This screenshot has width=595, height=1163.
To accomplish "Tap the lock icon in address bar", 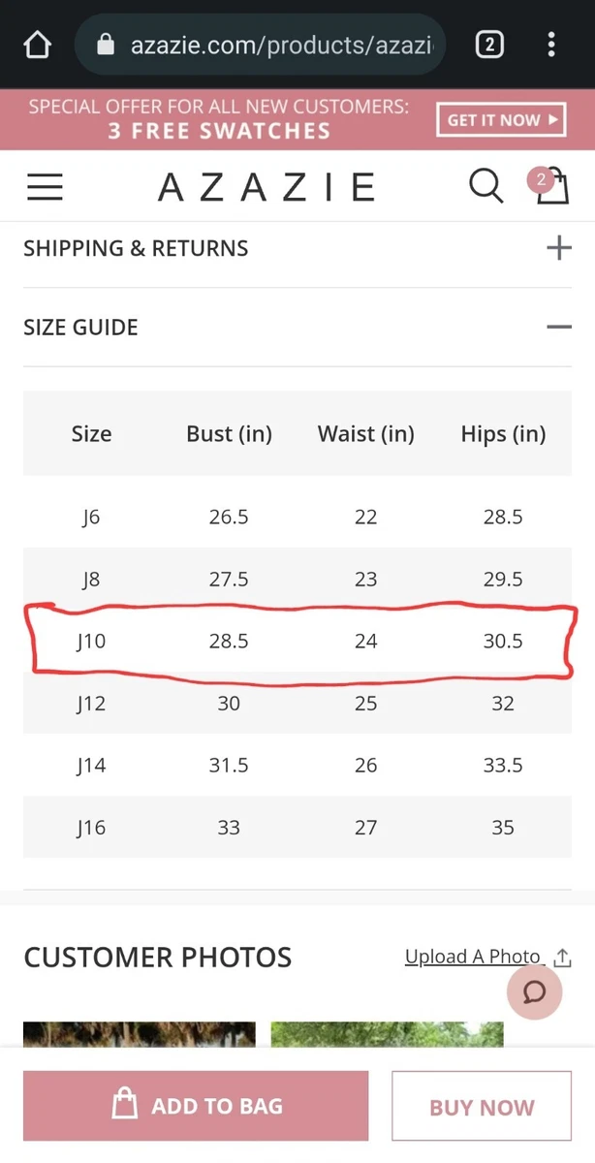I will (x=109, y=45).
